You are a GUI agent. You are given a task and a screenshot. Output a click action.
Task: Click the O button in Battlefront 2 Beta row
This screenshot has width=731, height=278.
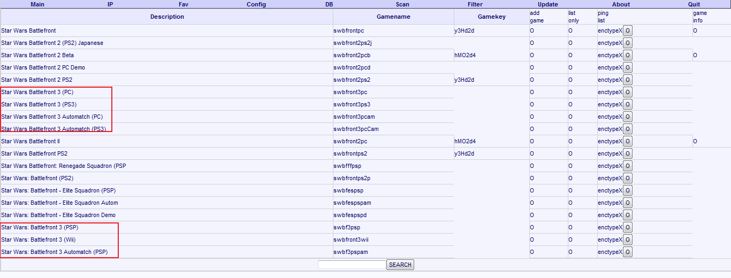(x=627, y=55)
